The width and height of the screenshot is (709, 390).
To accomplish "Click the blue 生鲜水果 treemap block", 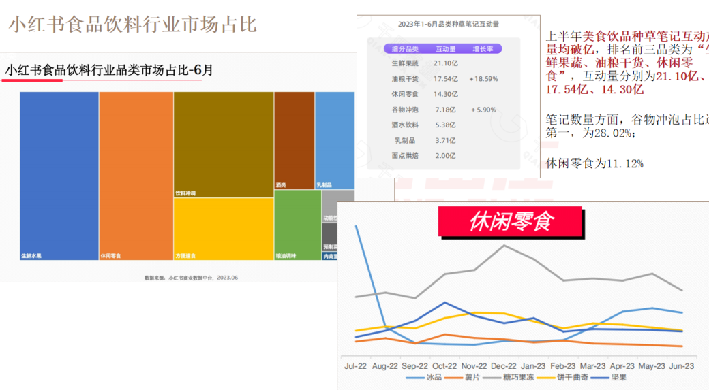I will [59, 176].
